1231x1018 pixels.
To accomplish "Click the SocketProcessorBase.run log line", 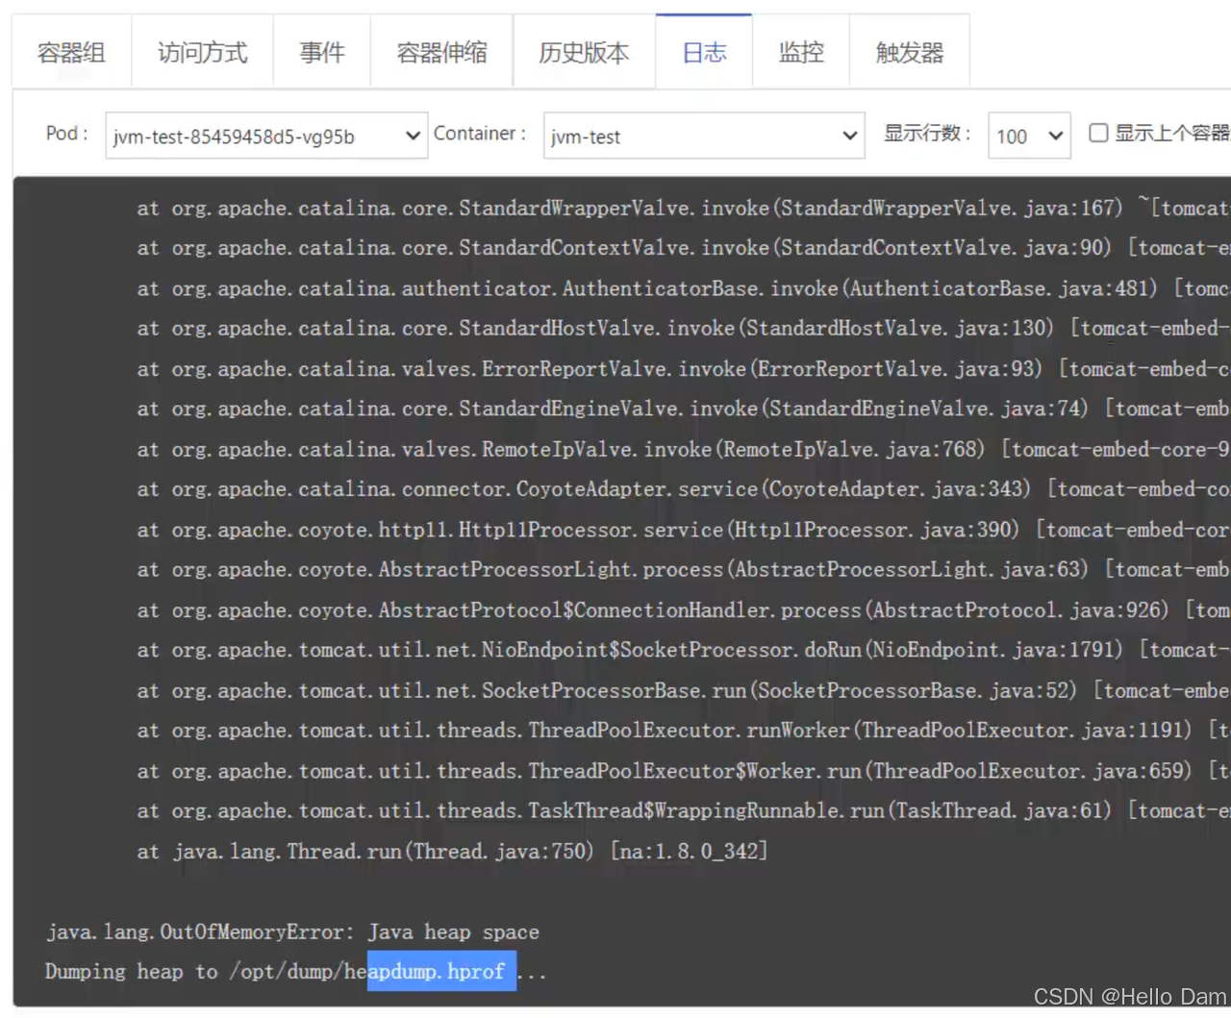I will pyautogui.click(x=684, y=690).
